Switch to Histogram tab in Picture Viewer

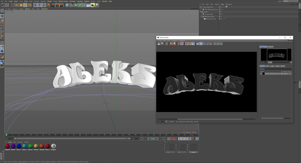tap(270, 47)
